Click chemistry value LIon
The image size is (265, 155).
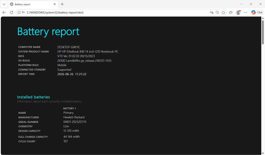click(66, 126)
